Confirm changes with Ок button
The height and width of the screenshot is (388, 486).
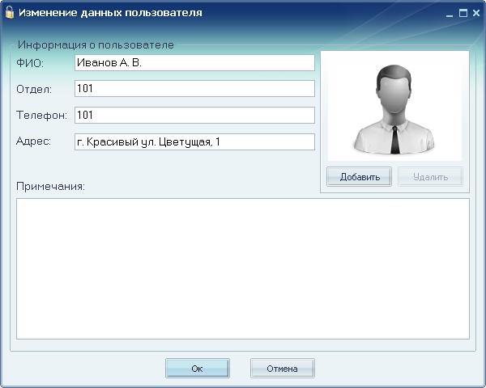coord(198,369)
